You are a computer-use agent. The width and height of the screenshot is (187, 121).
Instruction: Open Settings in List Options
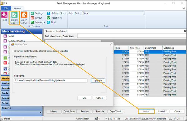37,13
